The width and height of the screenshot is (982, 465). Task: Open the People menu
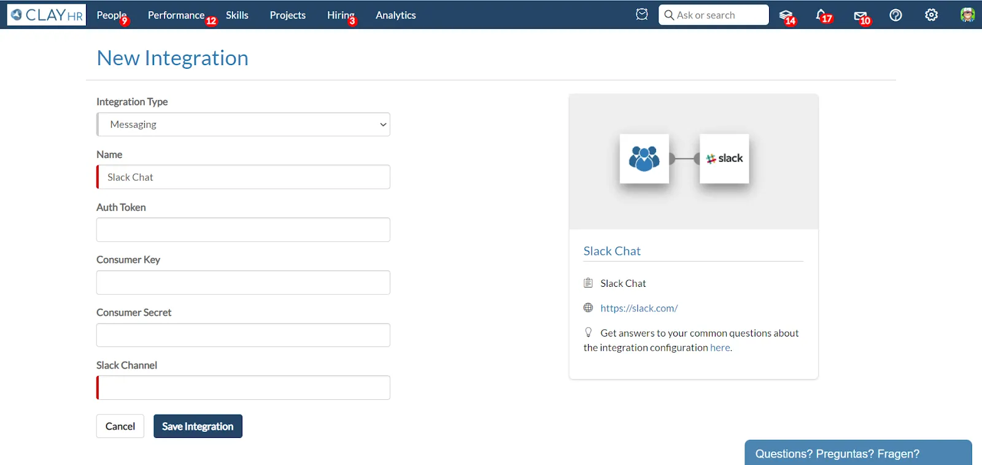pyautogui.click(x=111, y=15)
